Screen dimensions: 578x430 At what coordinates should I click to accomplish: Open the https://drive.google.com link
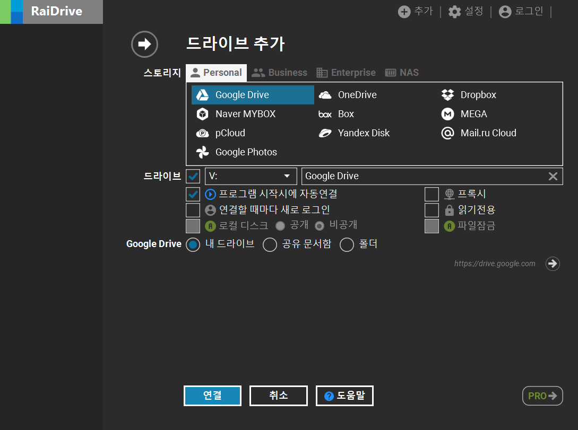coord(495,264)
